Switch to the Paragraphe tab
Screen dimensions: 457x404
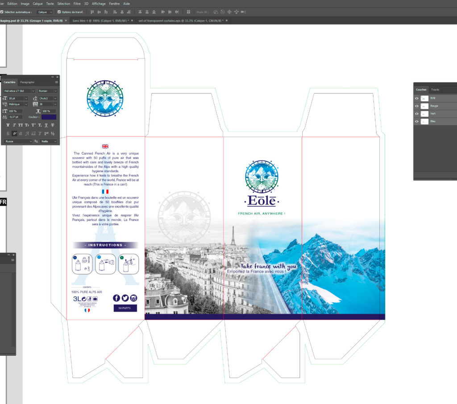pyautogui.click(x=27, y=82)
